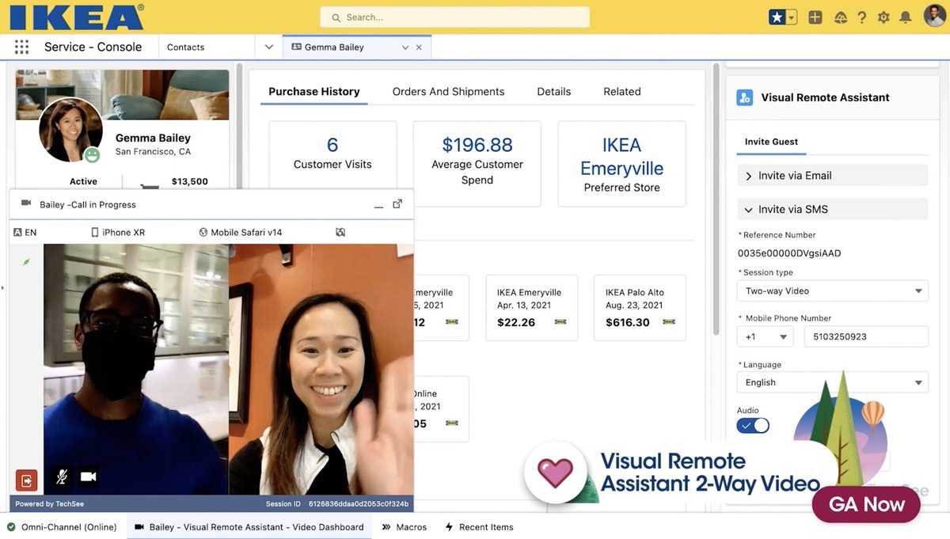Toggle the Audio switch
The image size is (950, 539).
(753, 426)
